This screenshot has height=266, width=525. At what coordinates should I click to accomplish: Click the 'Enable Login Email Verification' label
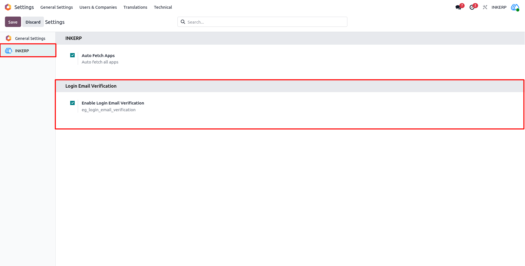[x=113, y=103]
